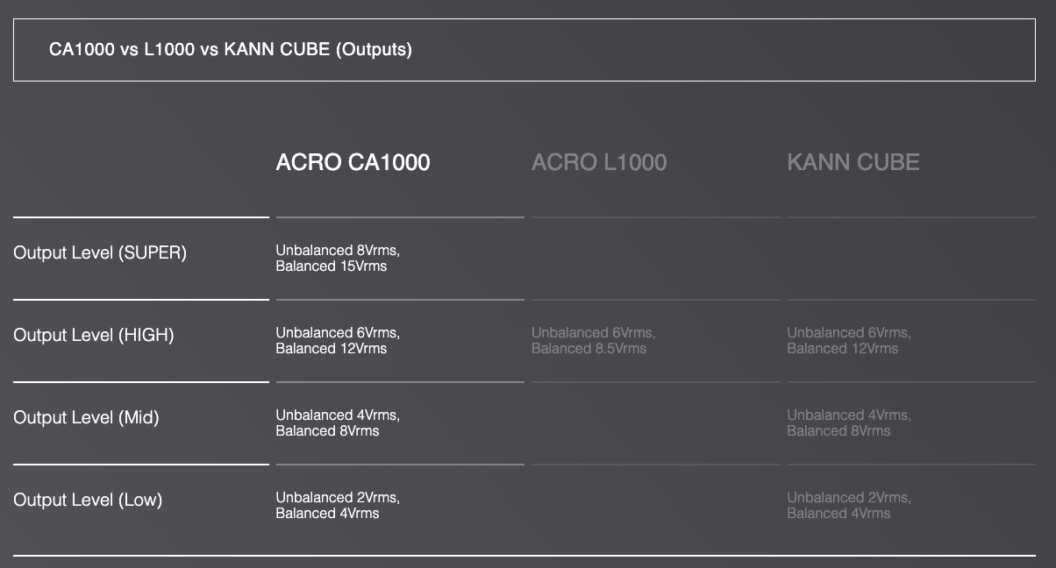Viewport: 1056px width, 568px height.
Task: Click the Output Level (Low) row label
Action: pos(88,501)
